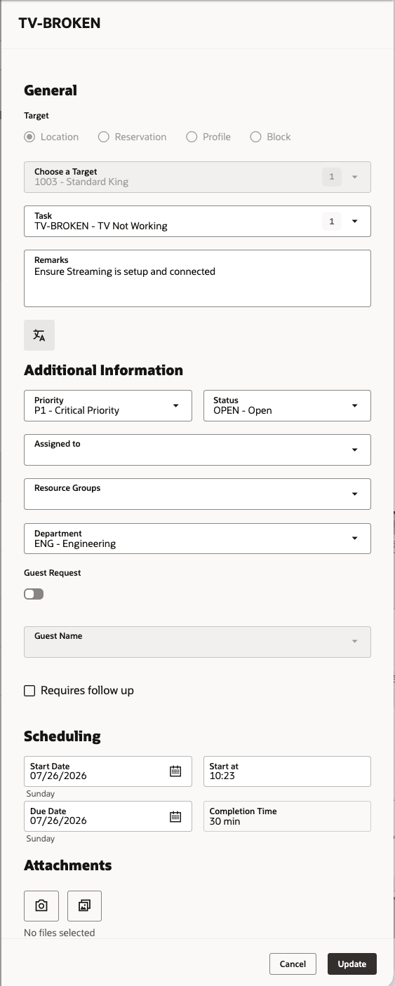The width and height of the screenshot is (395, 986).
Task: Open the Start Date calendar picker
Action: click(x=175, y=771)
